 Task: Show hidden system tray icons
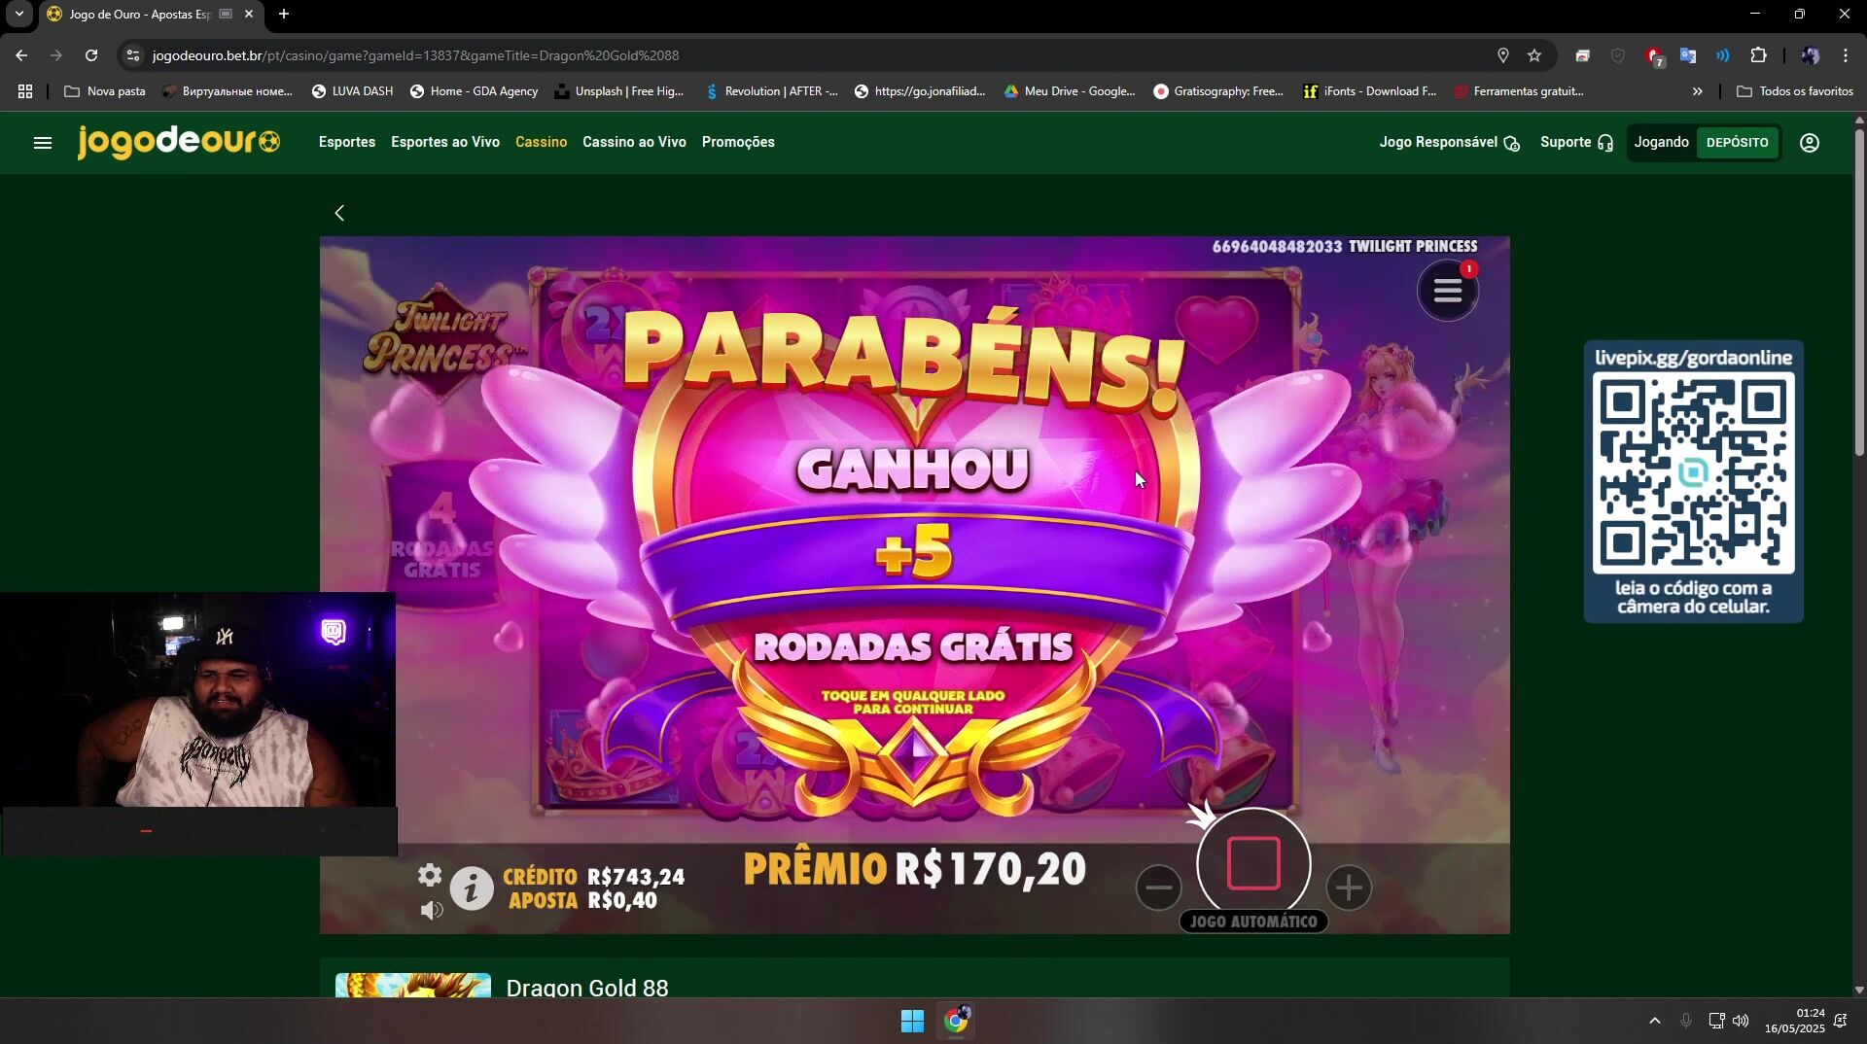tap(1654, 1021)
